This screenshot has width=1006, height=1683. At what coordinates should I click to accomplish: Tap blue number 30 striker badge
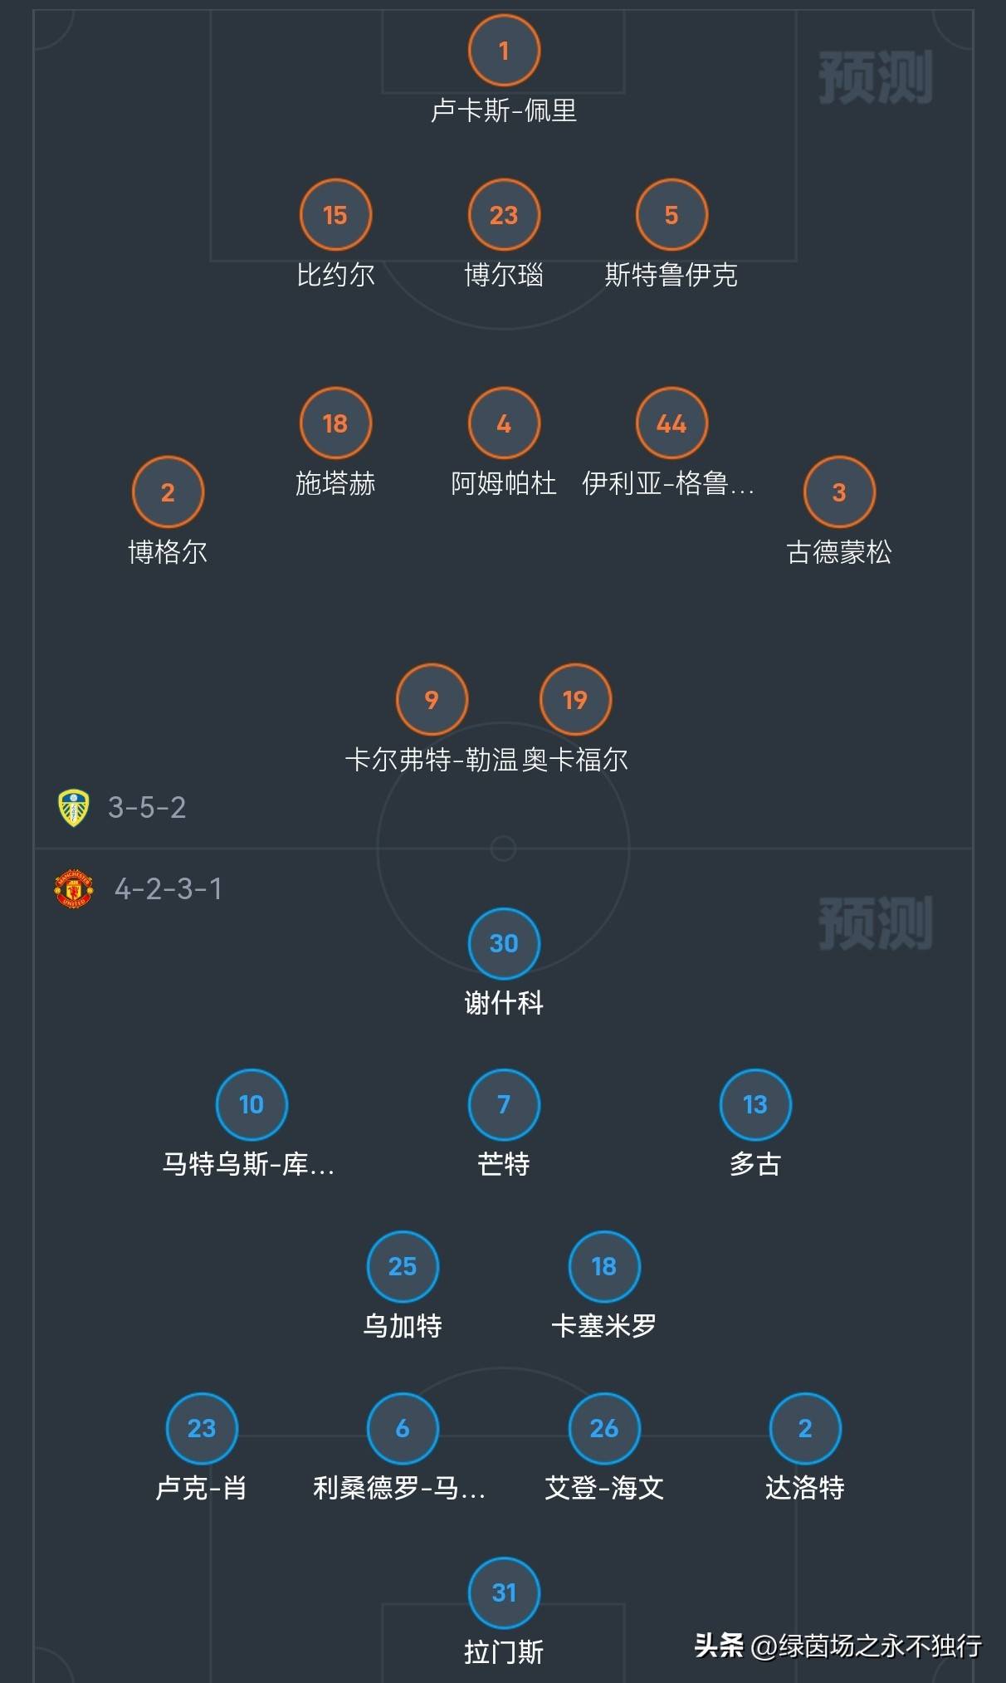504,943
